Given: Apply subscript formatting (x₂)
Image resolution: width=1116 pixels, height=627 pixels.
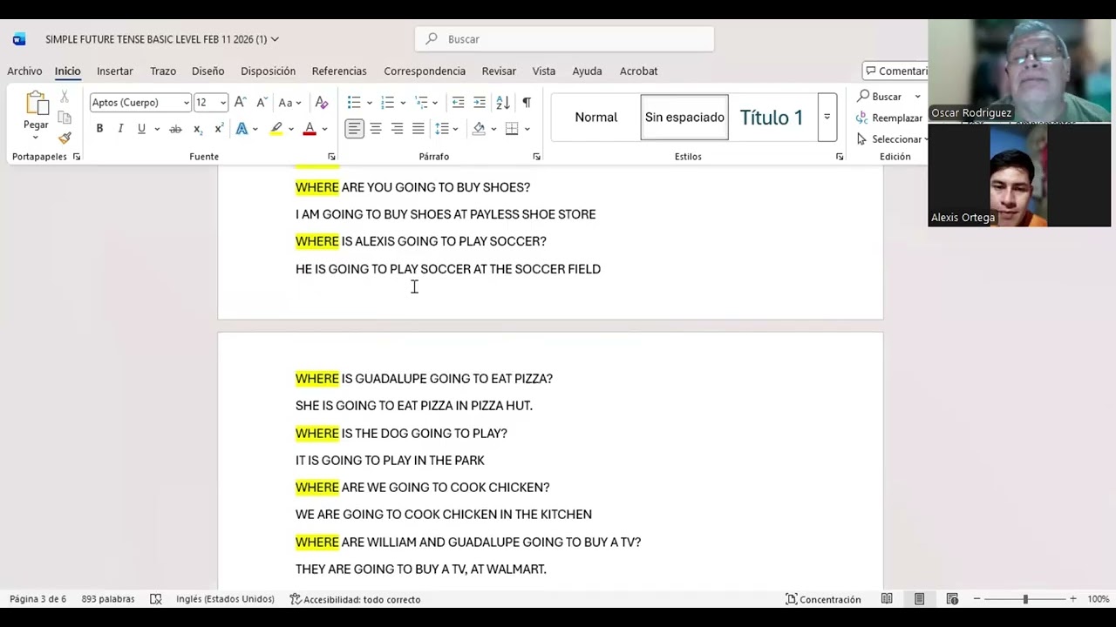Looking at the screenshot, I should [x=198, y=129].
